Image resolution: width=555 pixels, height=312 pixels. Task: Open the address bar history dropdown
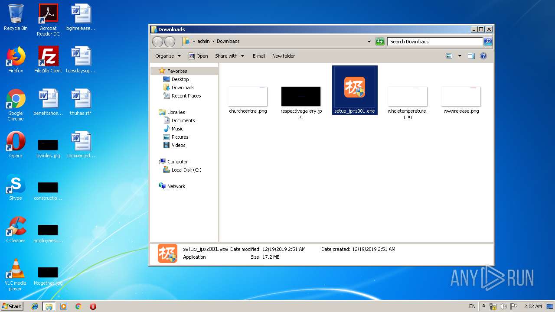369,42
